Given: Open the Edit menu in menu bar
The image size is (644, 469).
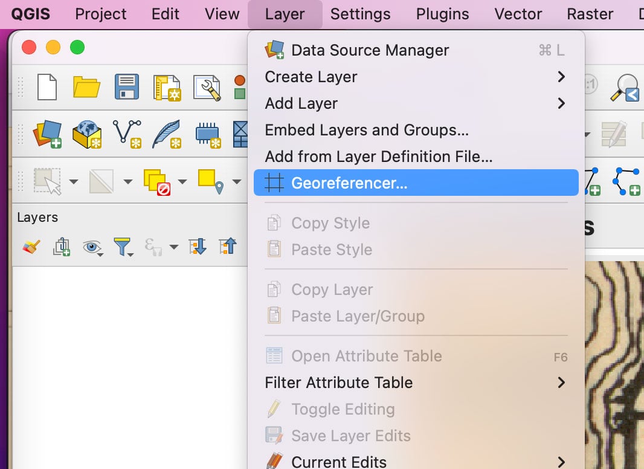Looking at the screenshot, I should pos(165,14).
